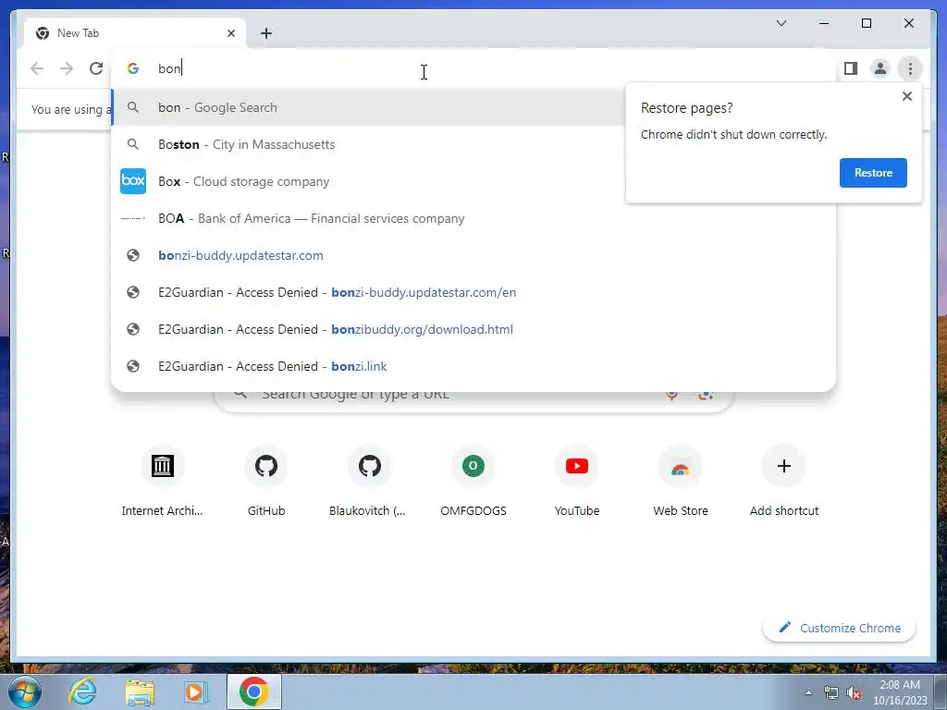Open a new tab with plus button
The width and height of the screenshot is (947, 710).
[266, 33]
